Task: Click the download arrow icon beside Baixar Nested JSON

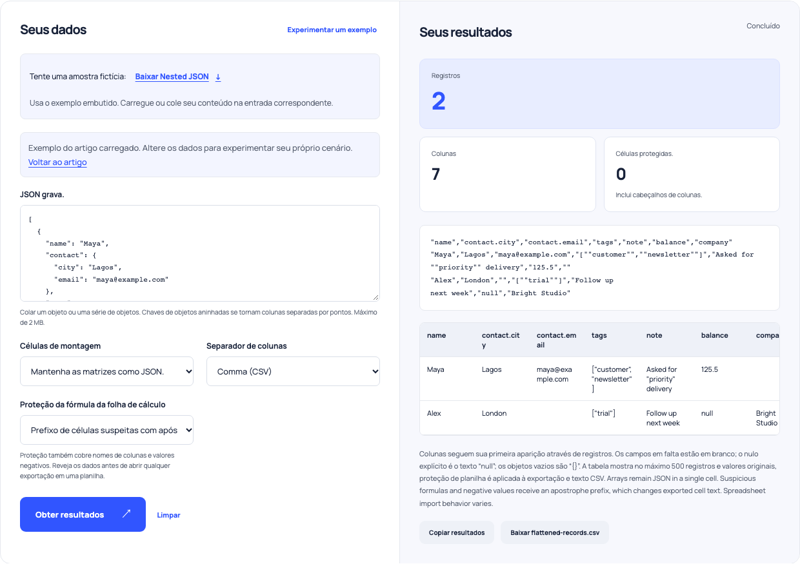Action: click(x=218, y=77)
